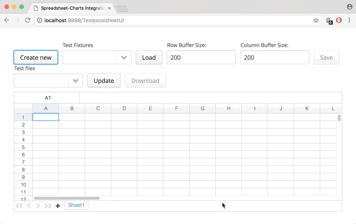This screenshot has width=356, height=224.
Task: Expand the Test files dropdown arrow
Action: [75, 81]
